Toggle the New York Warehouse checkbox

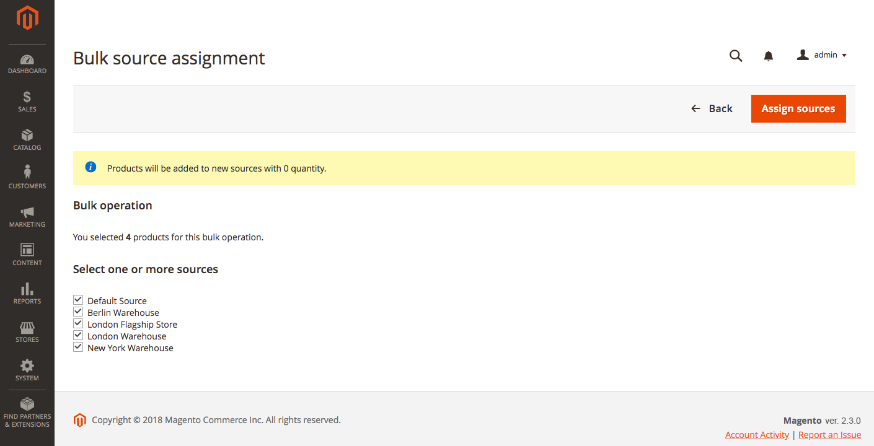pos(78,348)
